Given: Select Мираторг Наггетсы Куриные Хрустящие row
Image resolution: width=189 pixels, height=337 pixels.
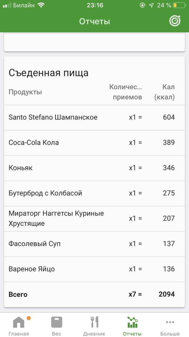Looking at the screenshot, I should point(94,218).
